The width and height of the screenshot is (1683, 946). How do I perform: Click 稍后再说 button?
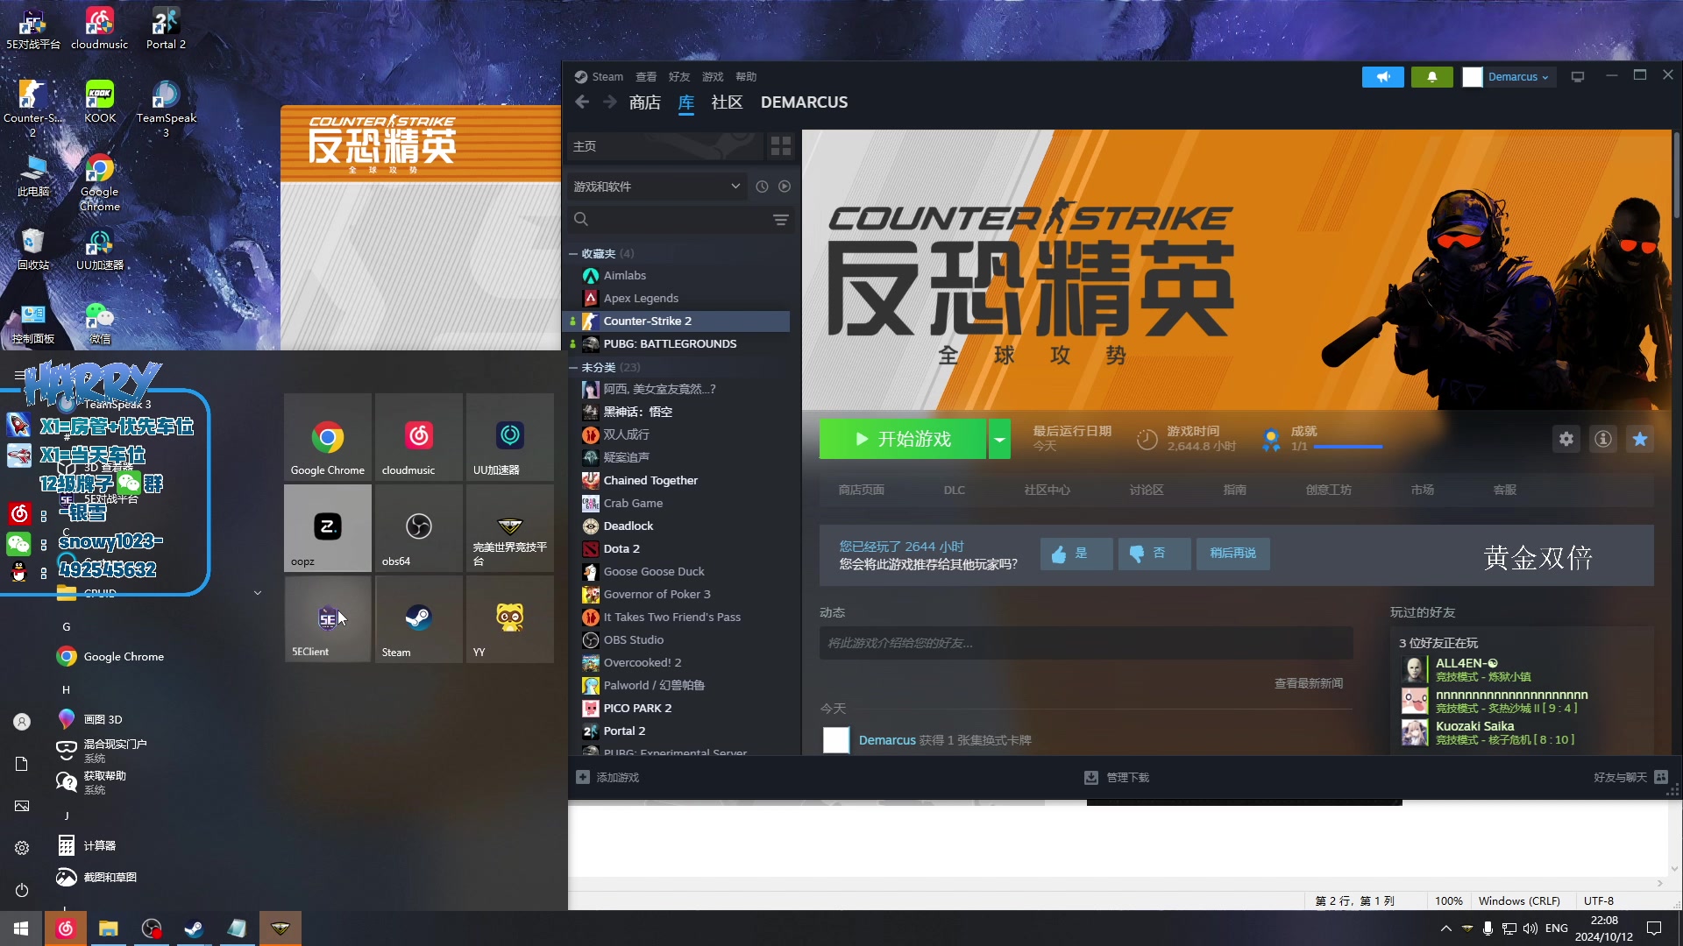[x=1232, y=554]
